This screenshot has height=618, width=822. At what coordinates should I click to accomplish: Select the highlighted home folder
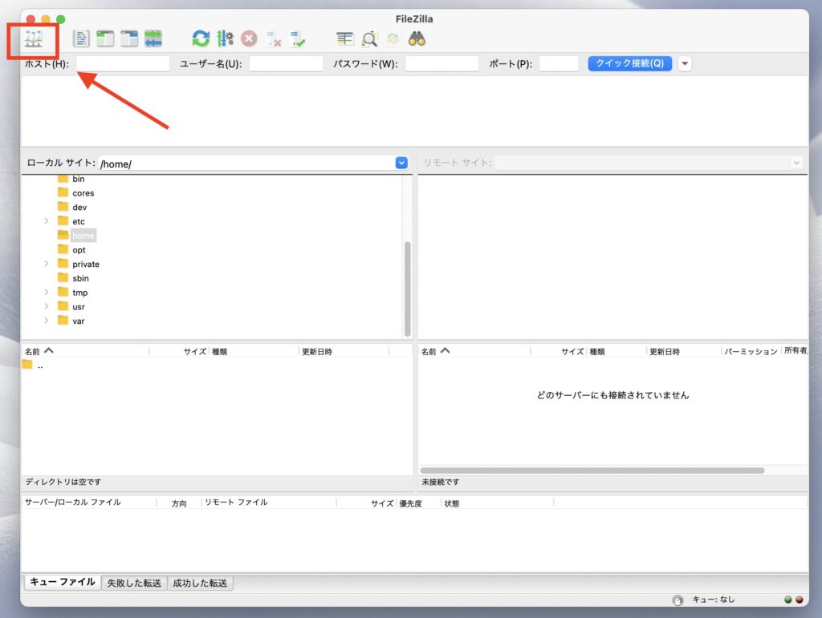pyautogui.click(x=83, y=236)
